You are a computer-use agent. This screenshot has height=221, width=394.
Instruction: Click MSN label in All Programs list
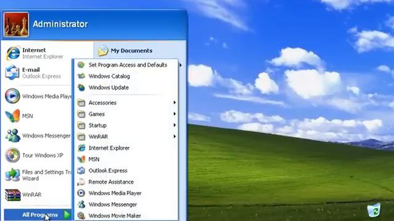(x=94, y=160)
